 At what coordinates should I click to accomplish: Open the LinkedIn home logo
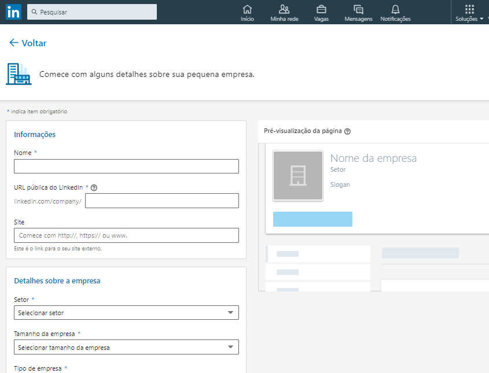click(13, 12)
